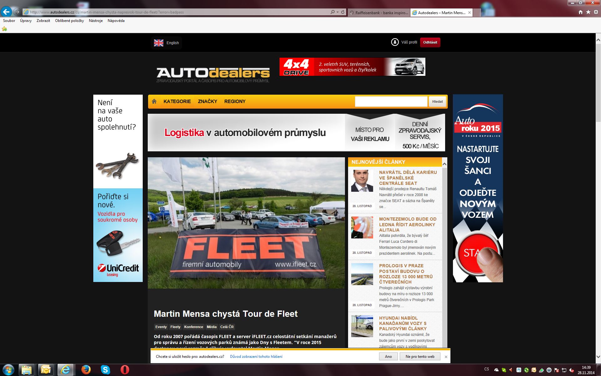Open Oblíbené položky menu
The height and width of the screenshot is (376, 601).
click(69, 21)
